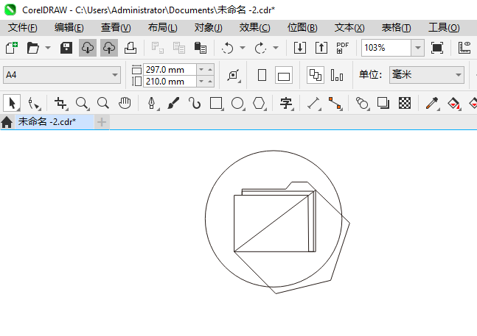Open the 文件(F) menu
This screenshot has width=477, height=336.
pyautogui.click(x=23, y=28)
